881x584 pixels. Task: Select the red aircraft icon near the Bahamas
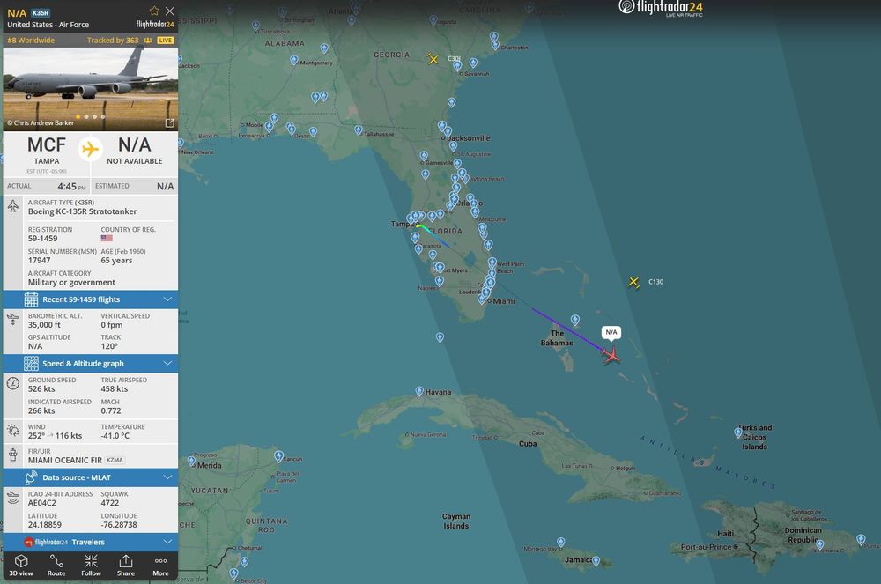611,355
